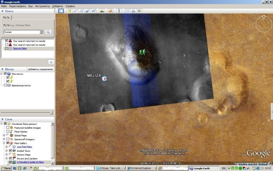Screen dimensions: 273x171
Task: Click the layers panel scroll down arrow
Action: tap(52, 163)
